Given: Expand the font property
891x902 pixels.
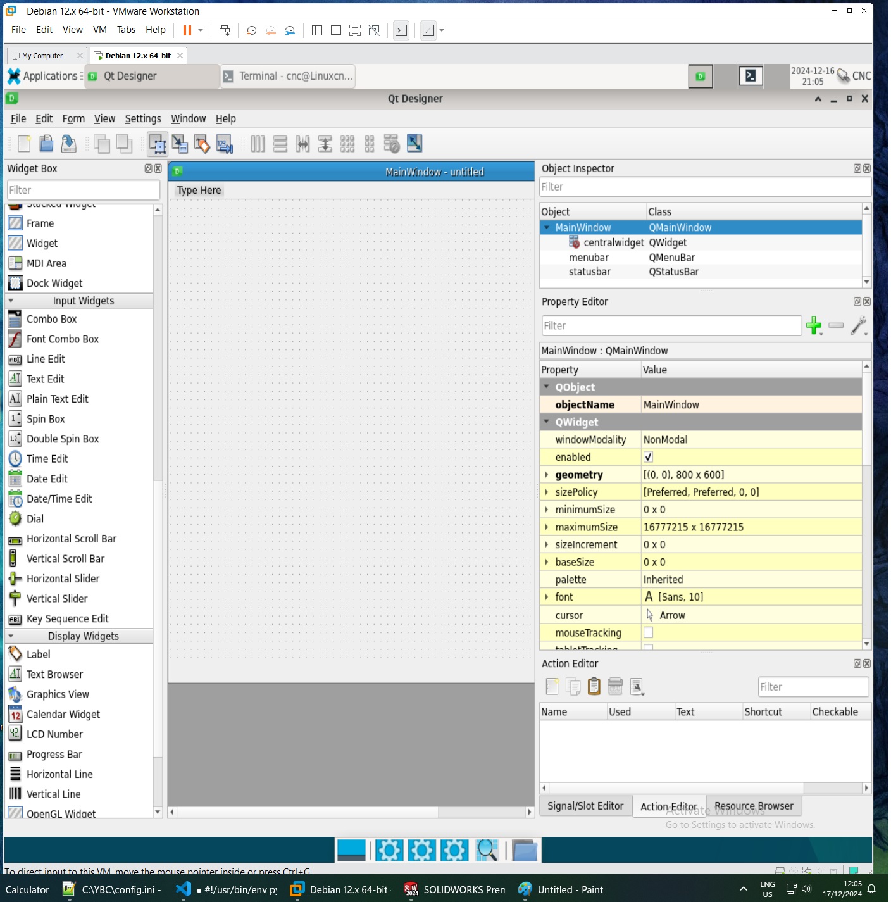Looking at the screenshot, I should click(547, 597).
